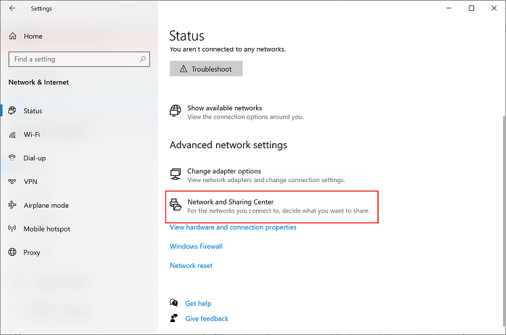
Task: Click the VPN icon in sidebar
Action: pos(12,182)
